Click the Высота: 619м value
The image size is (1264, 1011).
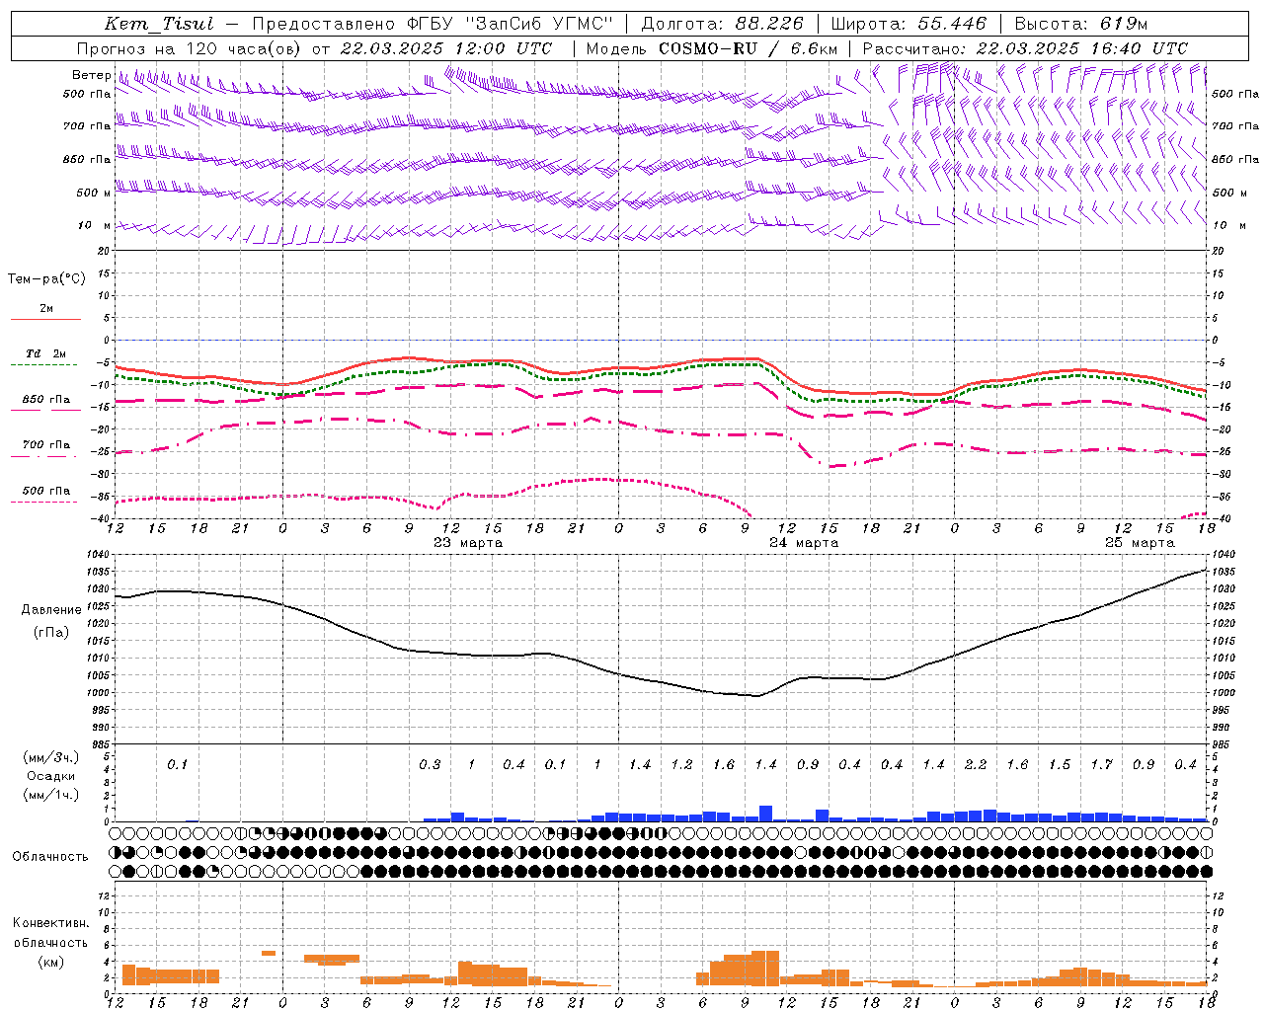click(1080, 24)
